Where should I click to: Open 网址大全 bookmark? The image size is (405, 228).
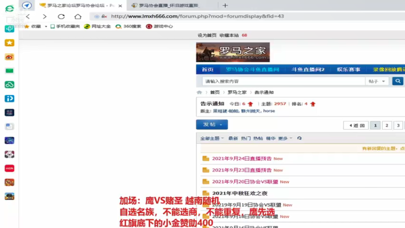97,26
